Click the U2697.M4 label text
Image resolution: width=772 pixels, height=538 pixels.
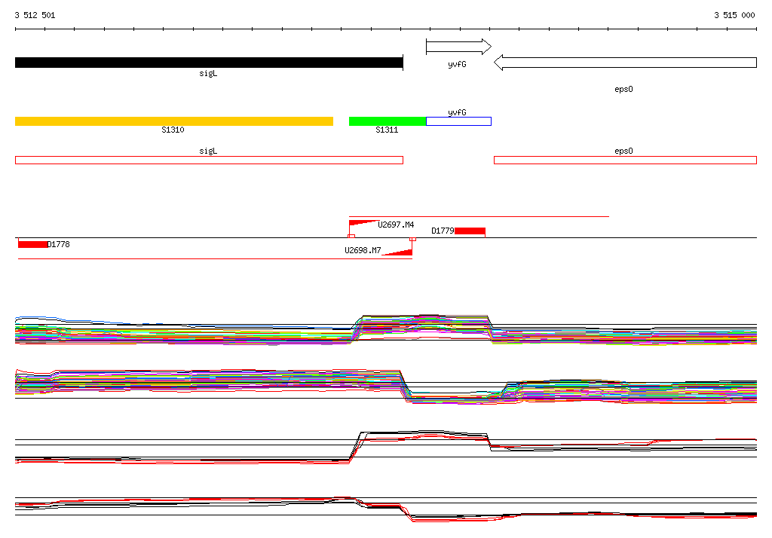tap(396, 225)
